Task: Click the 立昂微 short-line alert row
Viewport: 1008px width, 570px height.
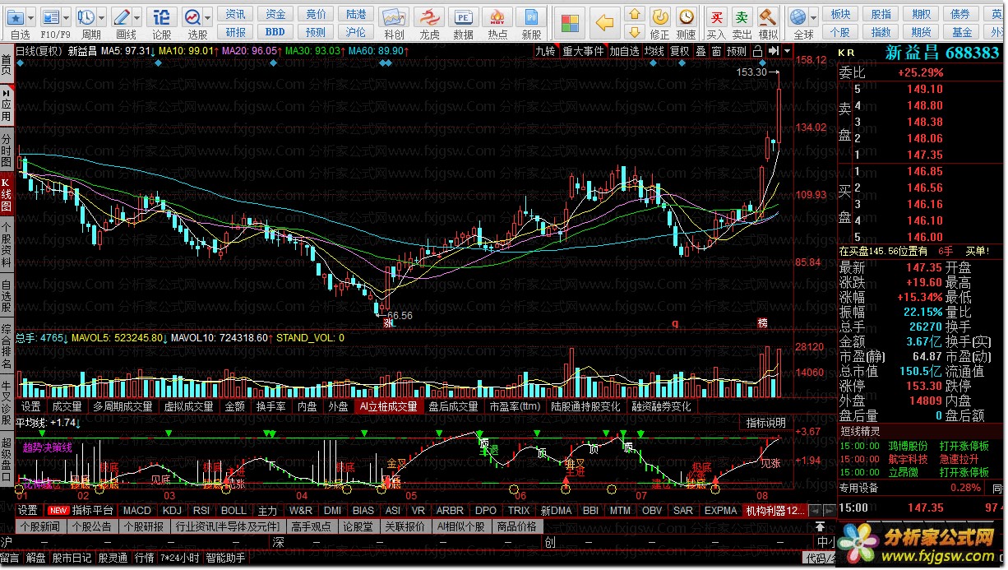Action: [x=921, y=472]
